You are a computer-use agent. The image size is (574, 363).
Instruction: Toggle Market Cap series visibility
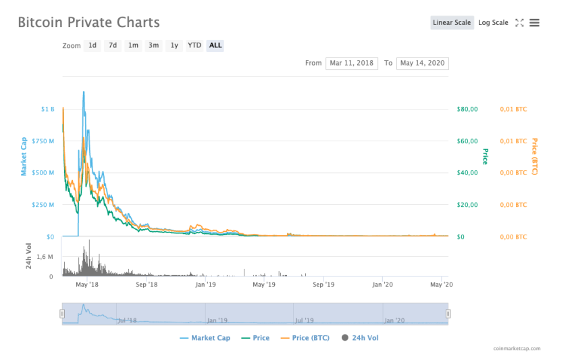point(211,338)
